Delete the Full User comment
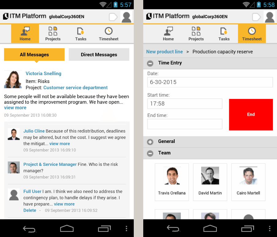This screenshot has width=277, height=237. tap(30, 210)
